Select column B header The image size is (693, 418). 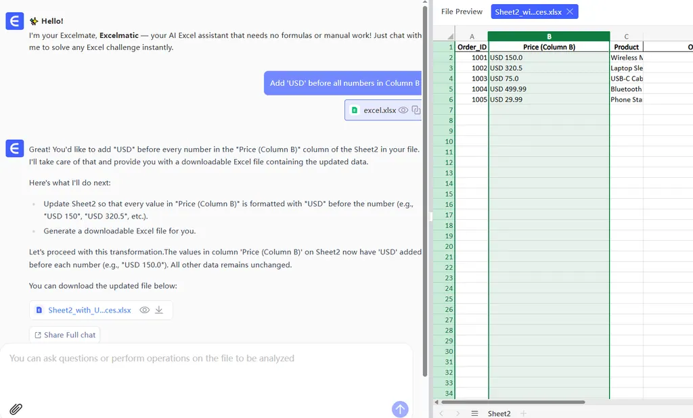(x=548, y=37)
